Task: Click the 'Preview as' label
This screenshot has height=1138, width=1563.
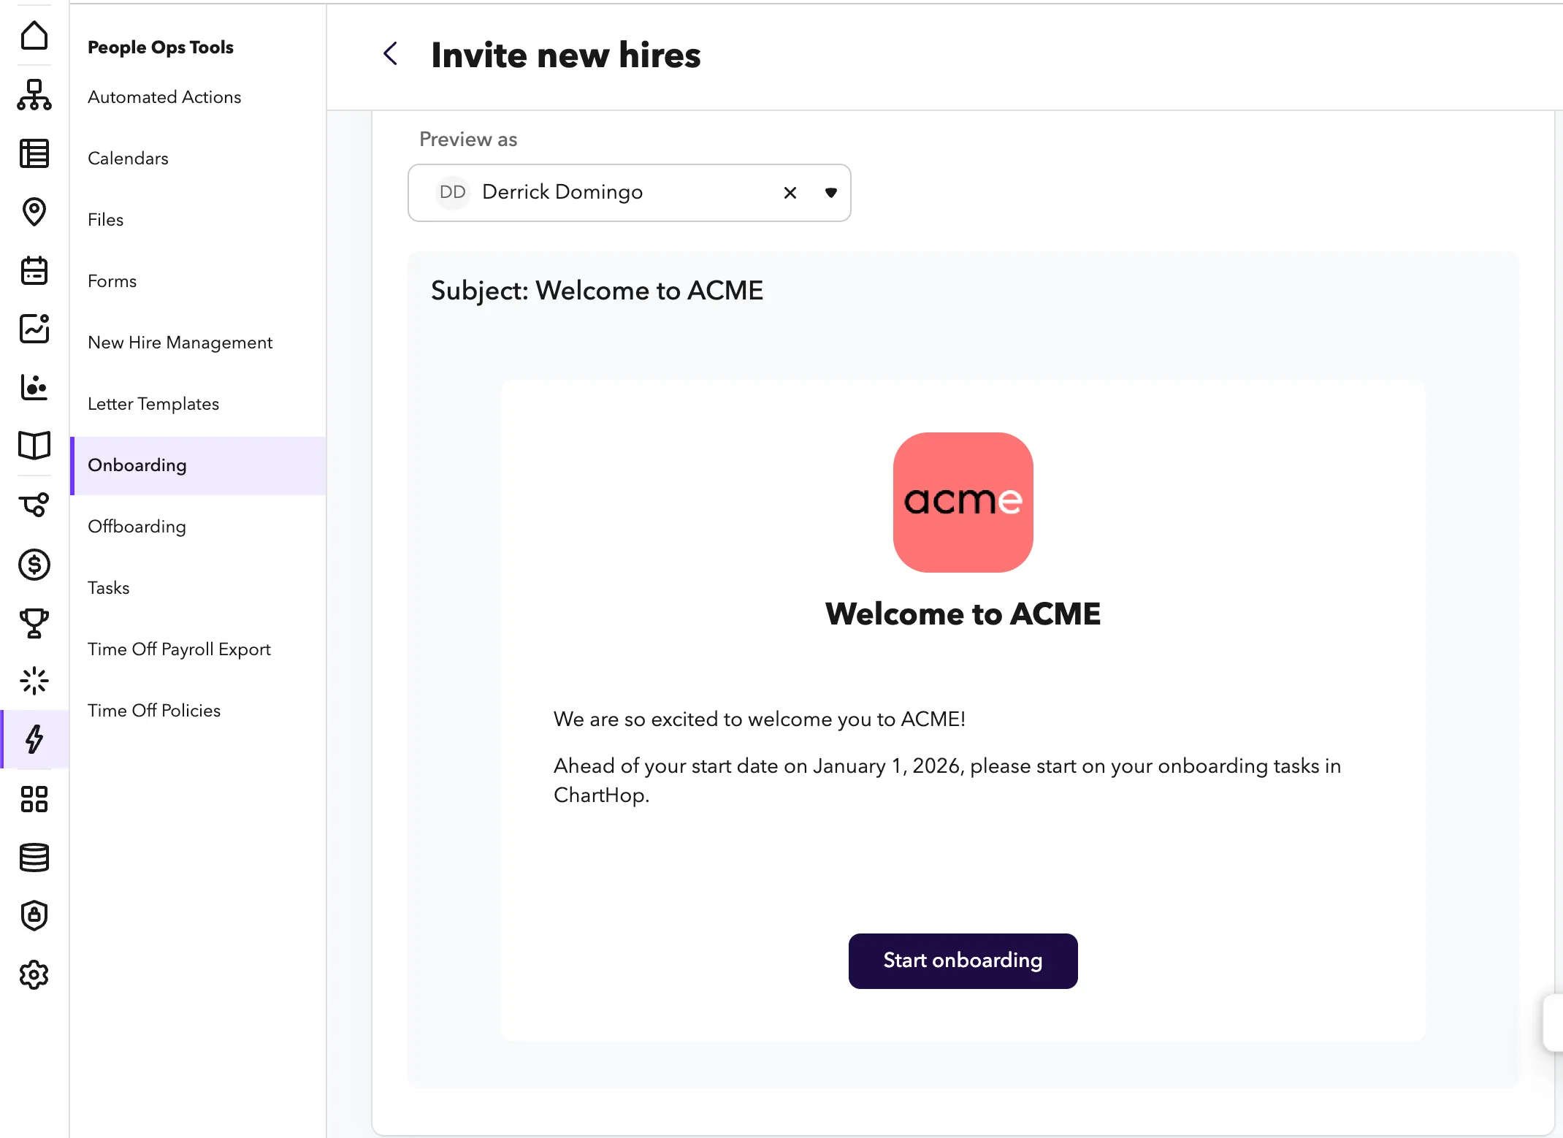Action: tap(468, 140)
